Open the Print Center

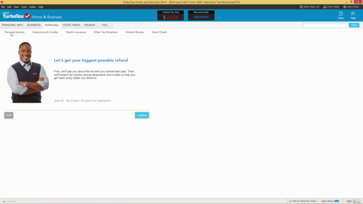point(331,7)
